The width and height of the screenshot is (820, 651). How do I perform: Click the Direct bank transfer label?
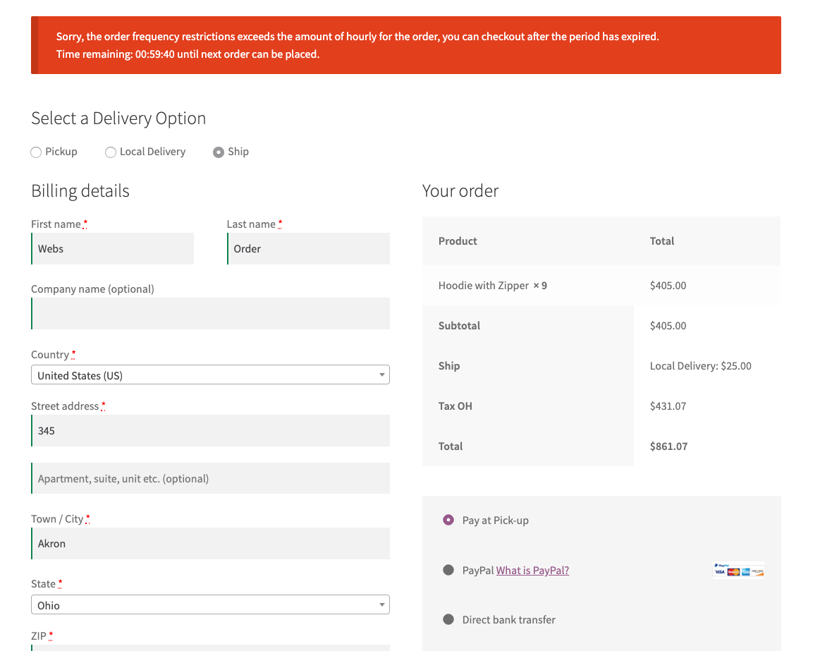(509, 619)
